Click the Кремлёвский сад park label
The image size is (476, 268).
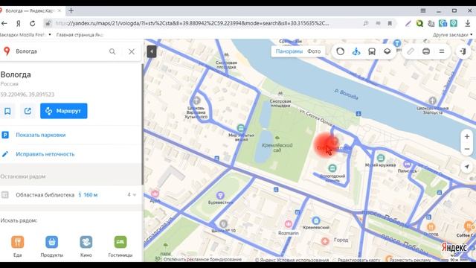pyautogui.click(x=277, y=147)
